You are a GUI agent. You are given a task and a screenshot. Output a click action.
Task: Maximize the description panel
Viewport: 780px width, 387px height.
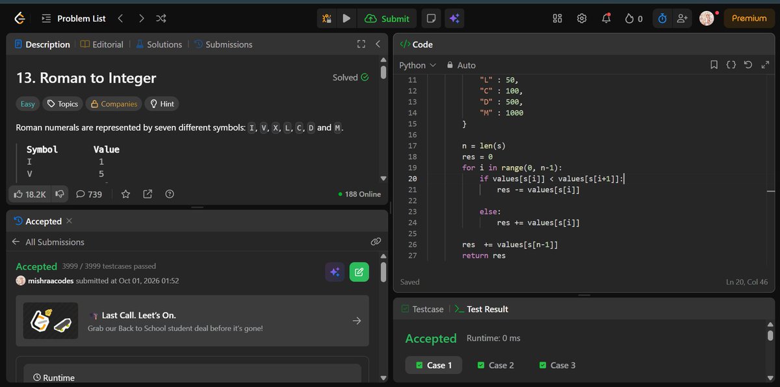(x=361, y=44)
